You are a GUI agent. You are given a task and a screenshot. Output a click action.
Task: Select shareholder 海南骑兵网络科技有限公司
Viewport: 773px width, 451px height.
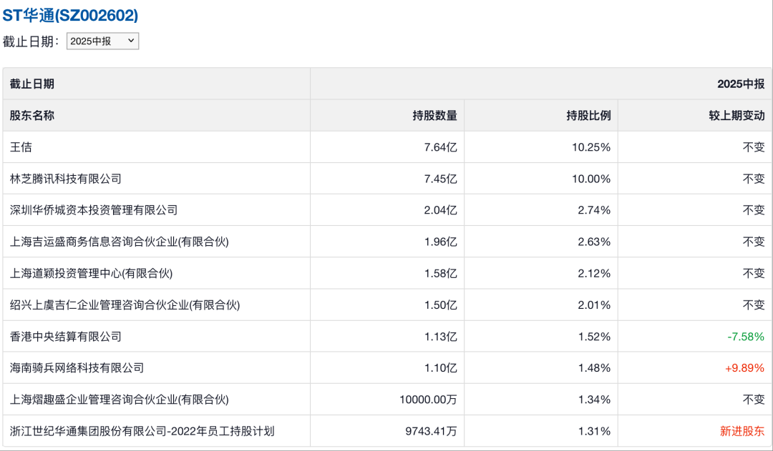pyautogui.click(x=77, y=368)
